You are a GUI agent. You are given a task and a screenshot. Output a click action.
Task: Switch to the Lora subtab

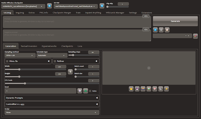80,46
